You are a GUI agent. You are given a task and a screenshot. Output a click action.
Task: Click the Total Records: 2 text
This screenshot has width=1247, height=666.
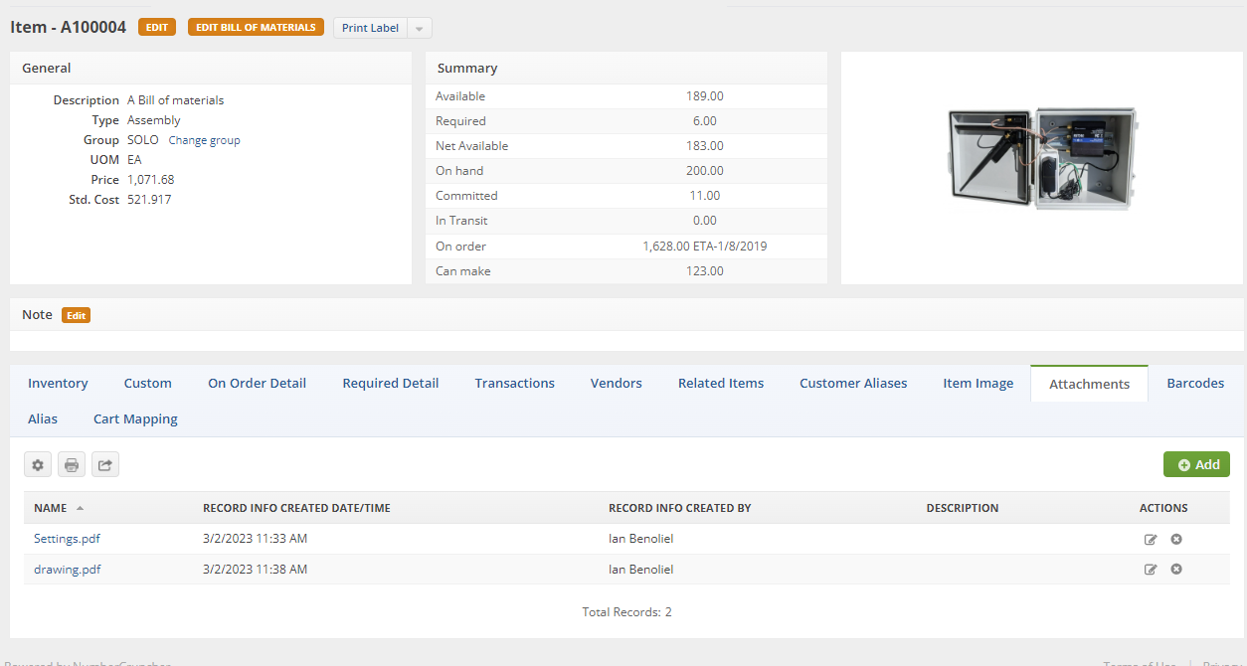click(626, 612)
